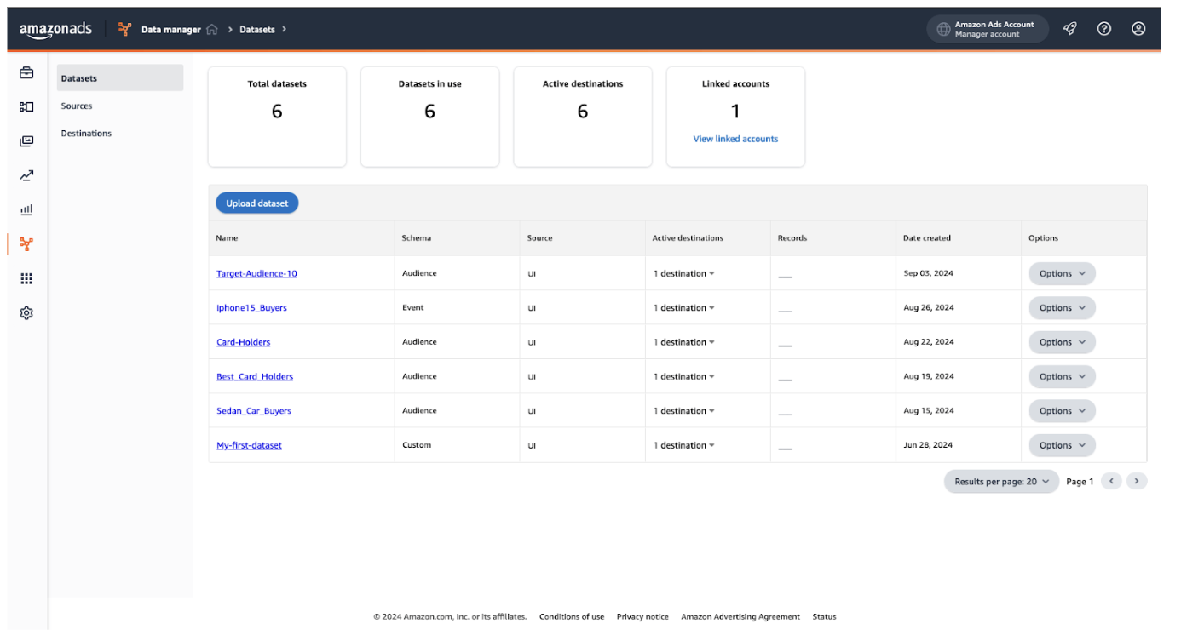The image size is (1181, 635).
Task: Open the user profile icon
Action: [1138, 28]
